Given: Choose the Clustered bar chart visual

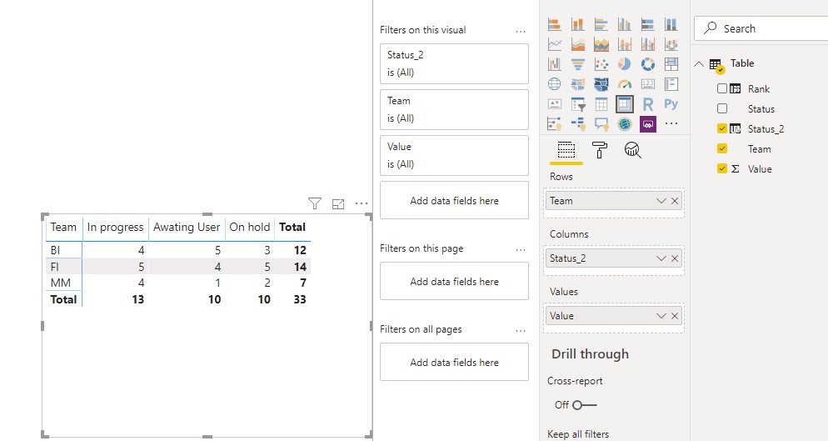Looking at the screenshot, I should 601,24.
